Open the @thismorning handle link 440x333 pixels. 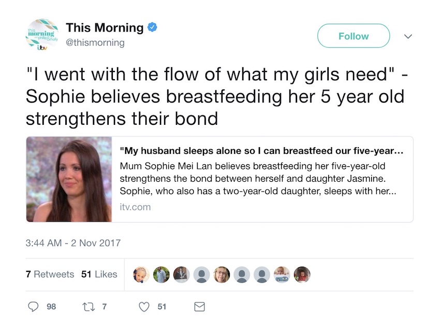95,42
